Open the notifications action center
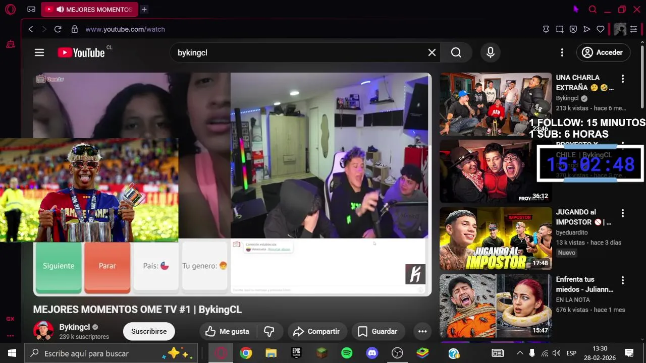The width and height of the screenshot is (646, 363). (629, 353)
